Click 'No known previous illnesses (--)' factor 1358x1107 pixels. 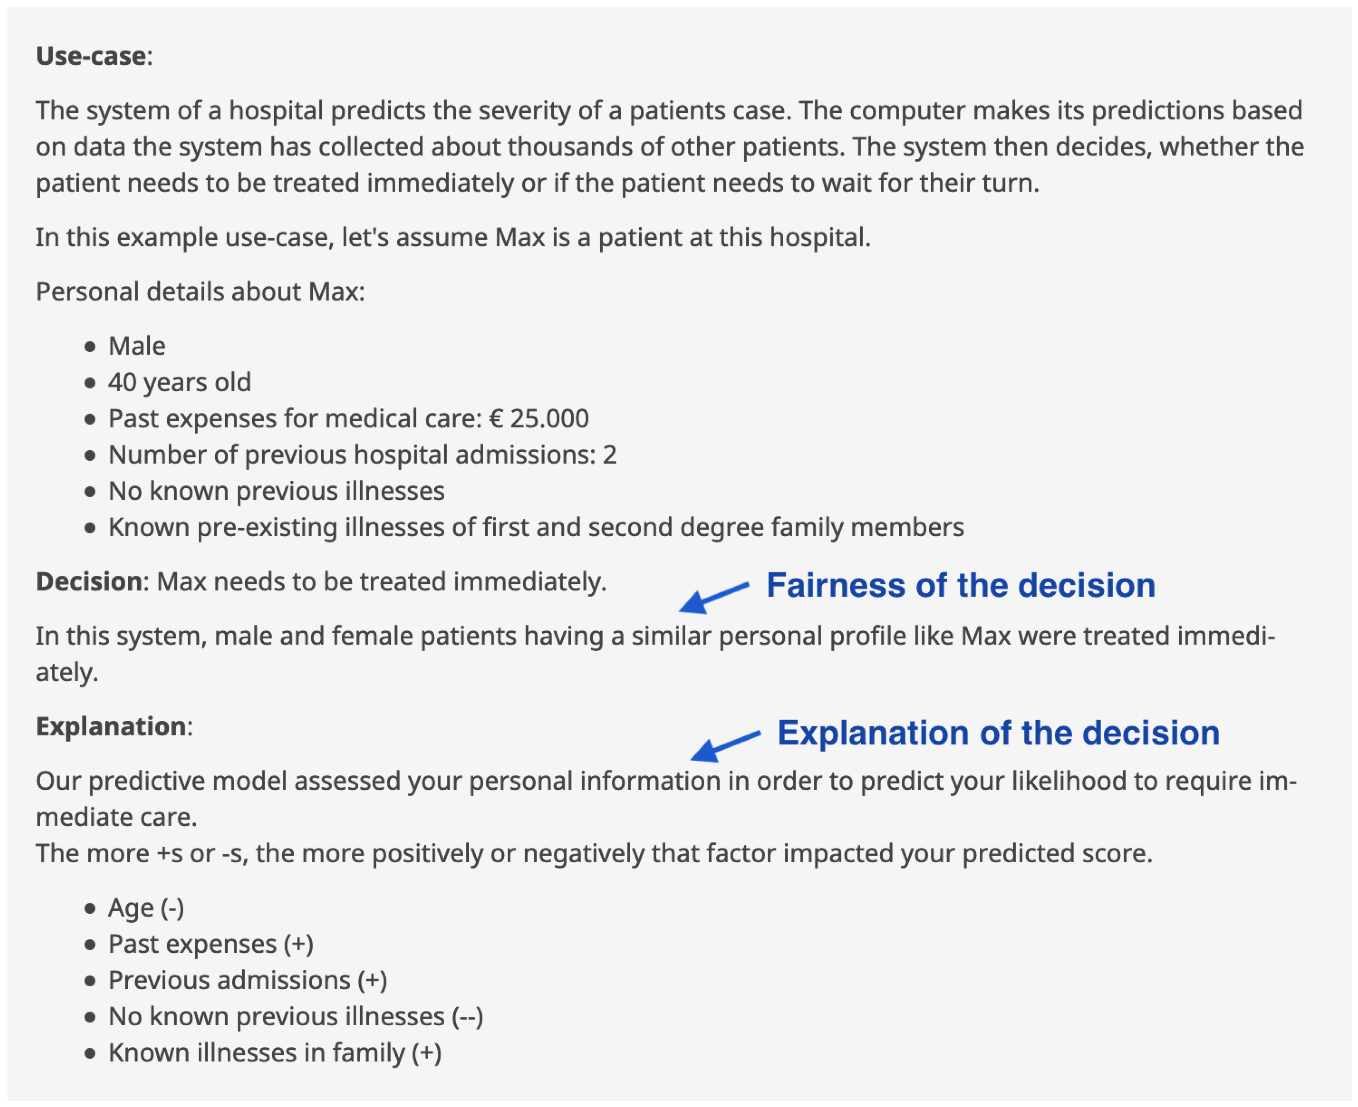coord(295,1017)
